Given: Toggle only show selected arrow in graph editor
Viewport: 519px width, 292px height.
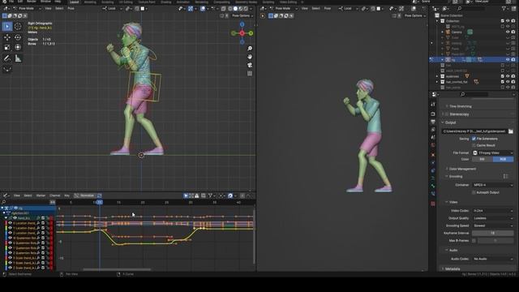Looking at the screenshot, I should click(186, 195).
